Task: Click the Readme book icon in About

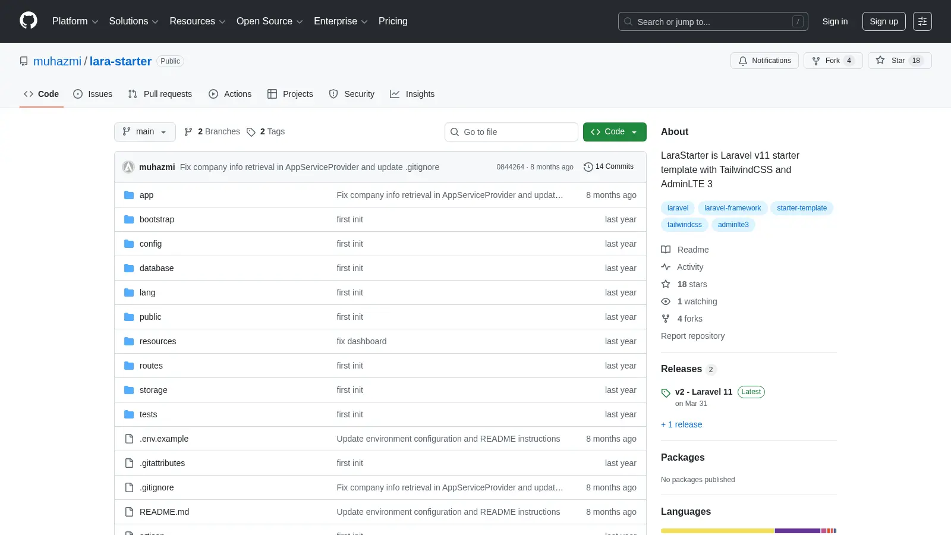Action: click(x=666, y=250)
